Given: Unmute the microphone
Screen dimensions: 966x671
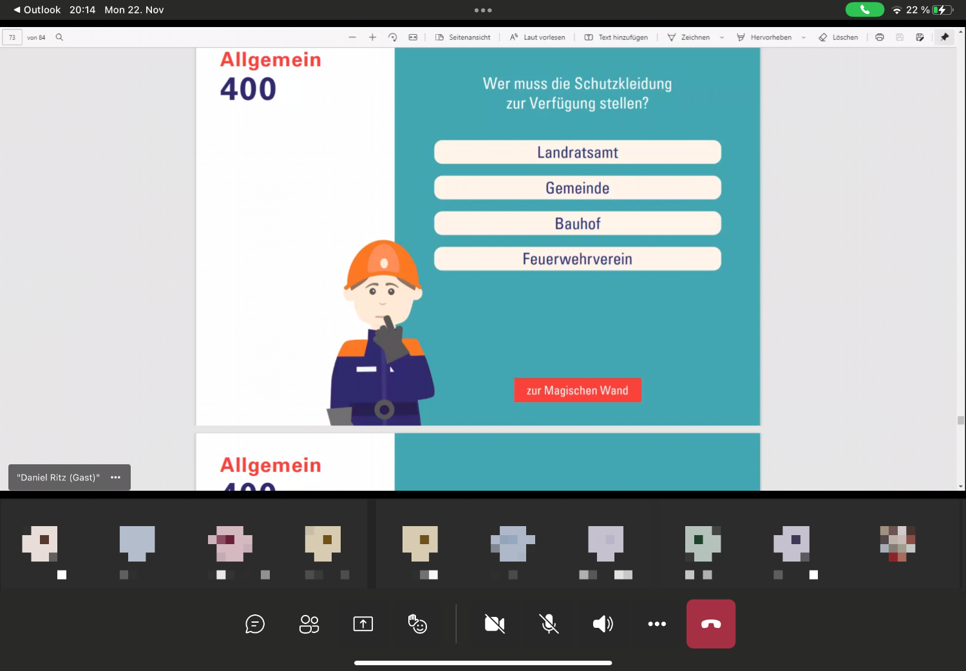Looking at the screenshot, I should pos(549,624).
